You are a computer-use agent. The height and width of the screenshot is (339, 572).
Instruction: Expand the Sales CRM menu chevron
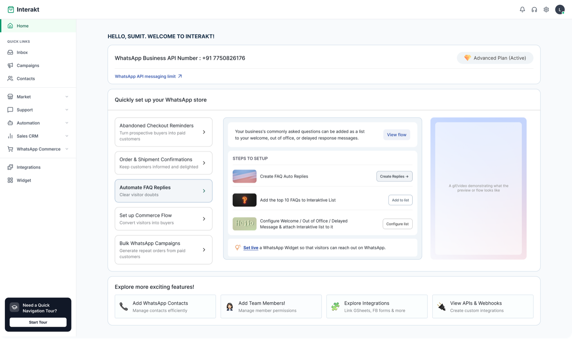coord(67,136)
